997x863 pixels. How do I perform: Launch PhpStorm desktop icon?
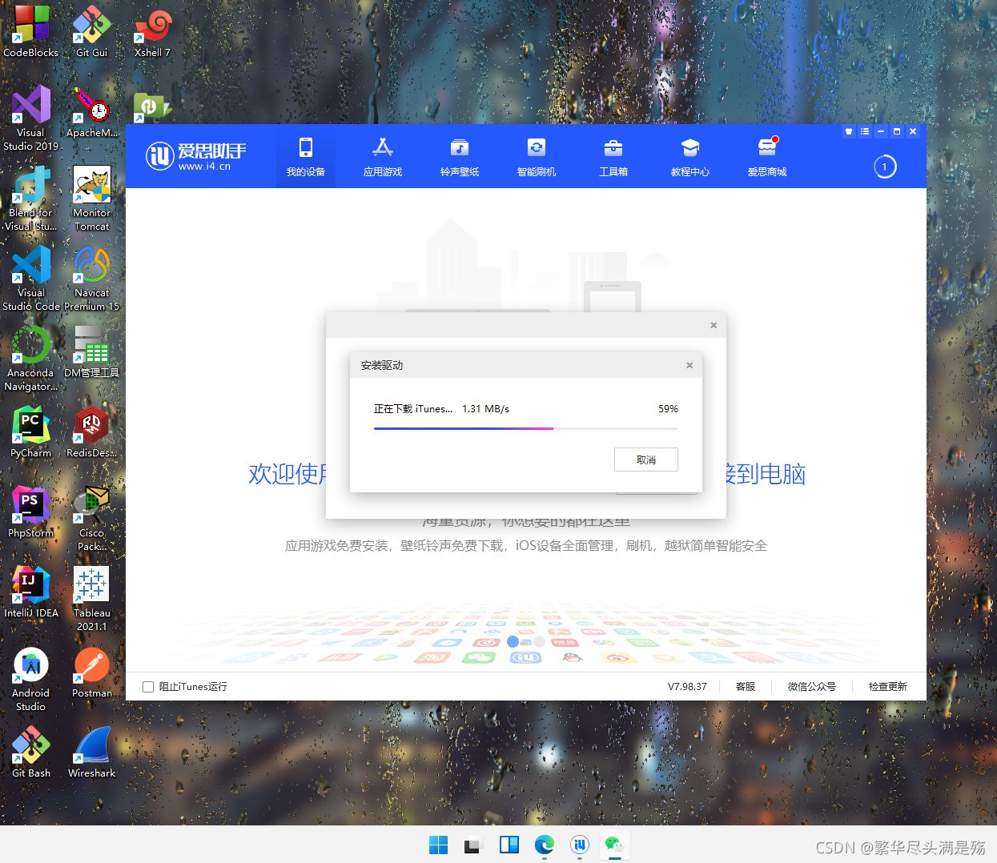(x=30, y=512)
